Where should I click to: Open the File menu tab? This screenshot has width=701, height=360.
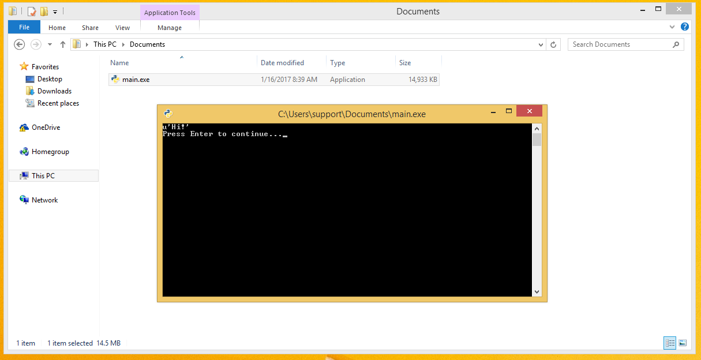(24, 27)
